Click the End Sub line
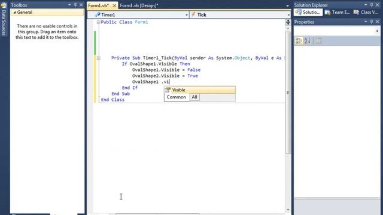Screen dimensions: 383x215 (121, 94)
